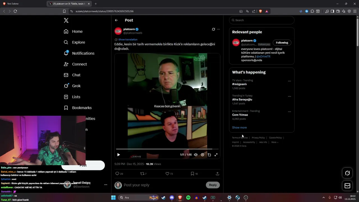Click the Reply button

pyautogui.click(x=213, y=185)
